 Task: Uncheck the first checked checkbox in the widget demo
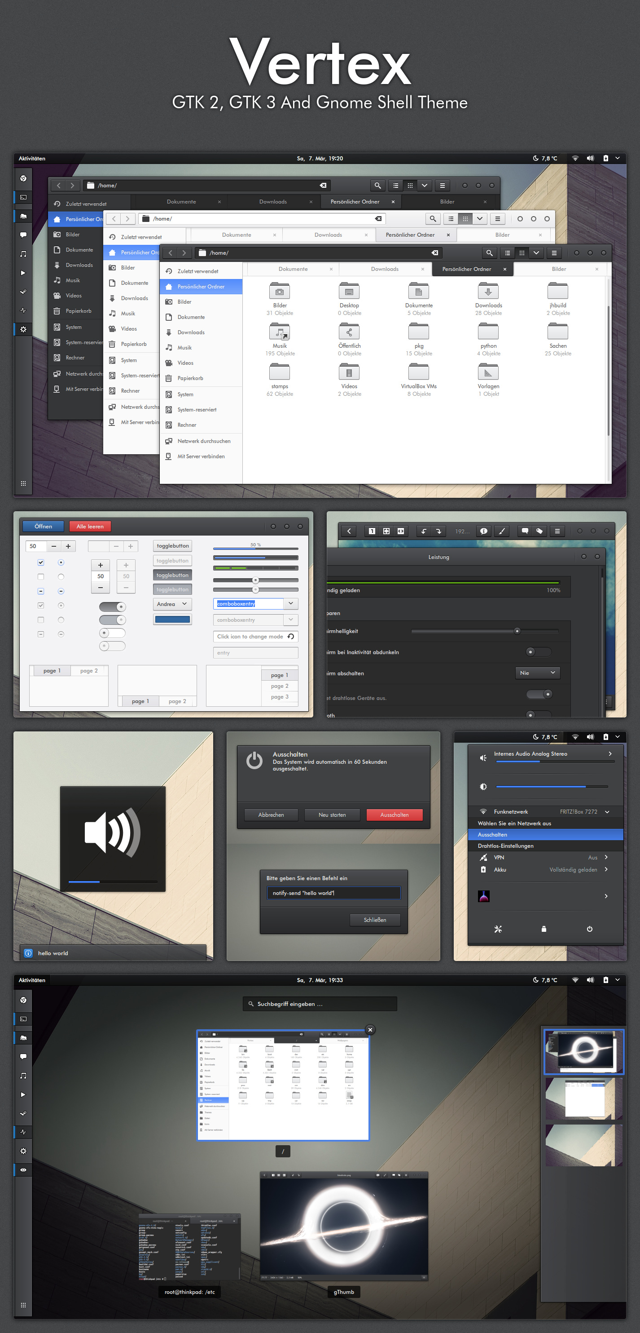point(41,562)
